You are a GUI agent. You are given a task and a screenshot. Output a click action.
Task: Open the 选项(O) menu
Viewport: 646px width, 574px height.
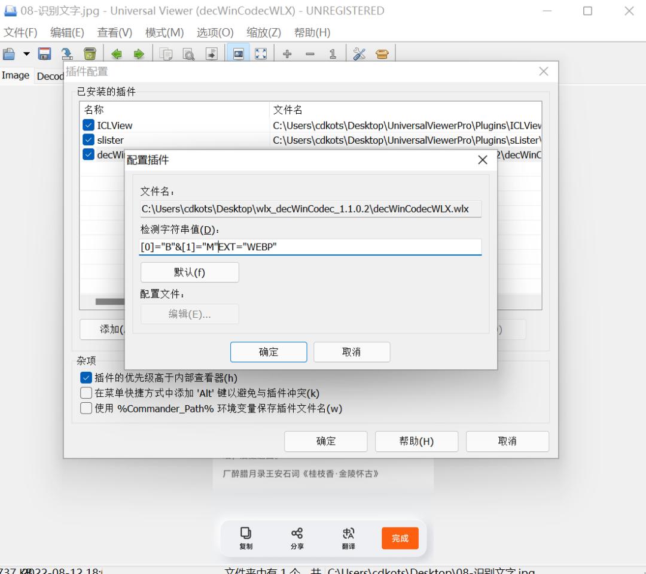click(x=215, y=32)
